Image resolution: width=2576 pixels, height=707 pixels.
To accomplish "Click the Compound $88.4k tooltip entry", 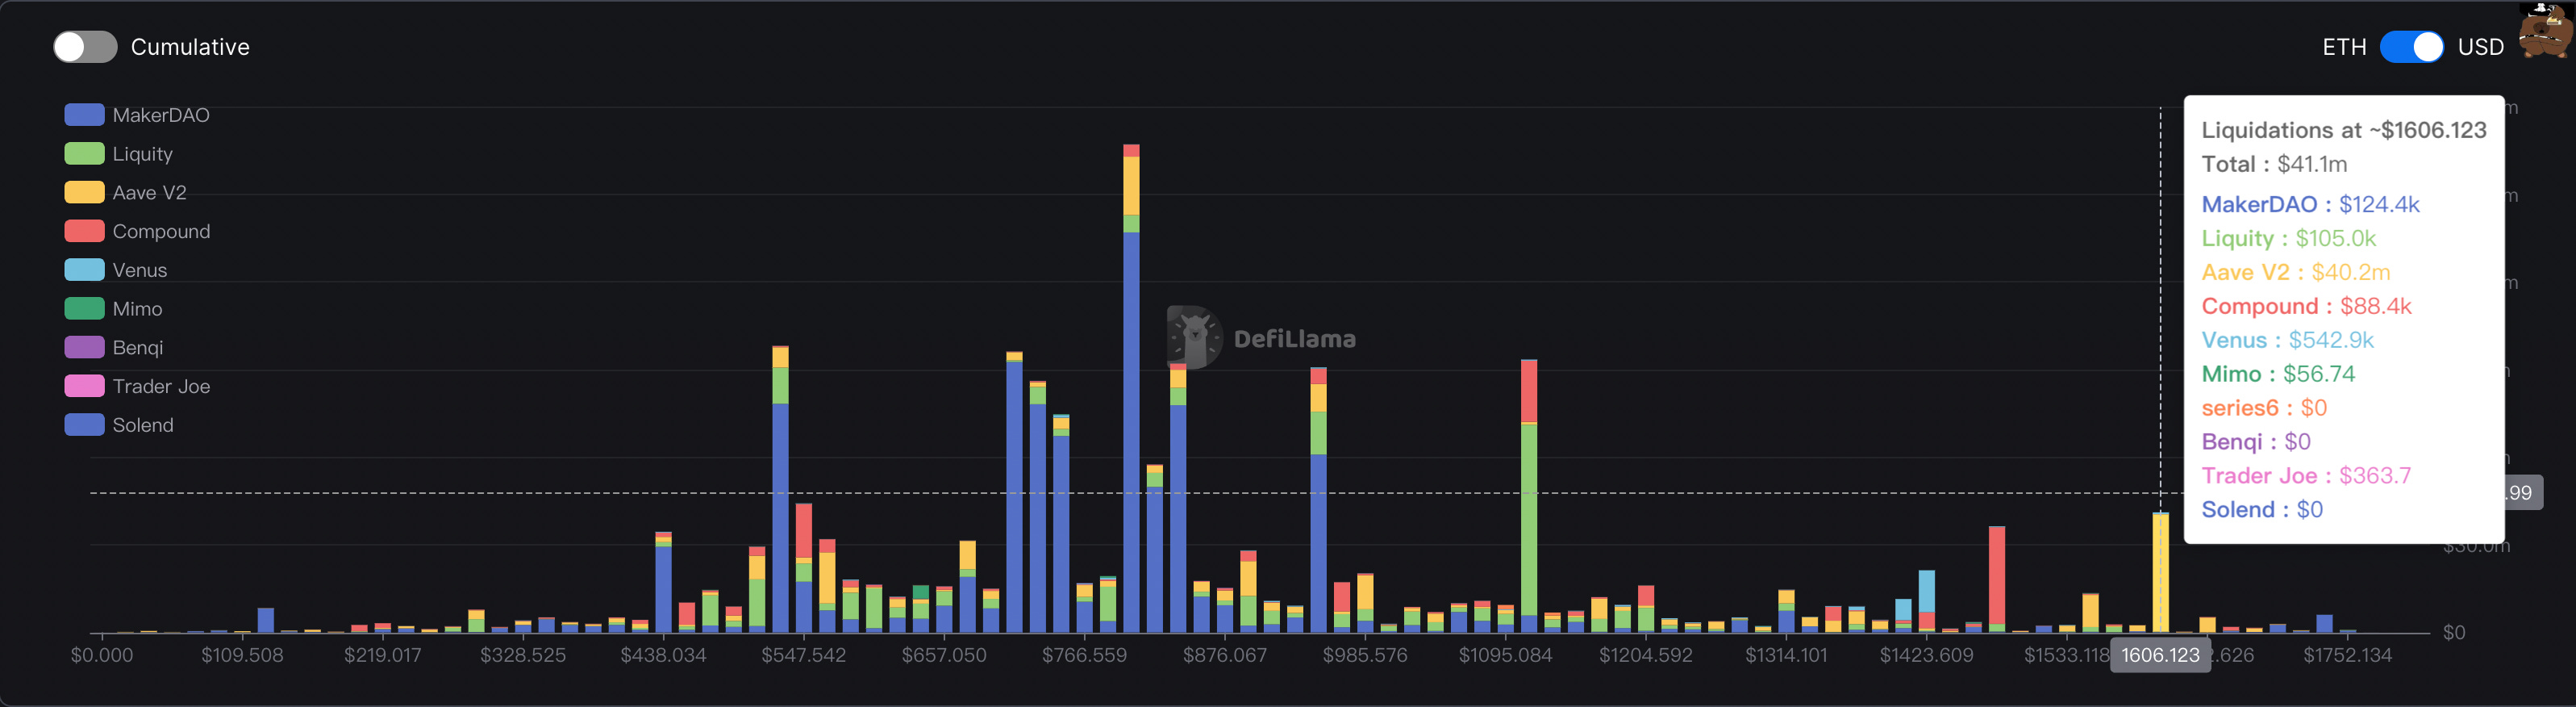I will point(2306,306).
